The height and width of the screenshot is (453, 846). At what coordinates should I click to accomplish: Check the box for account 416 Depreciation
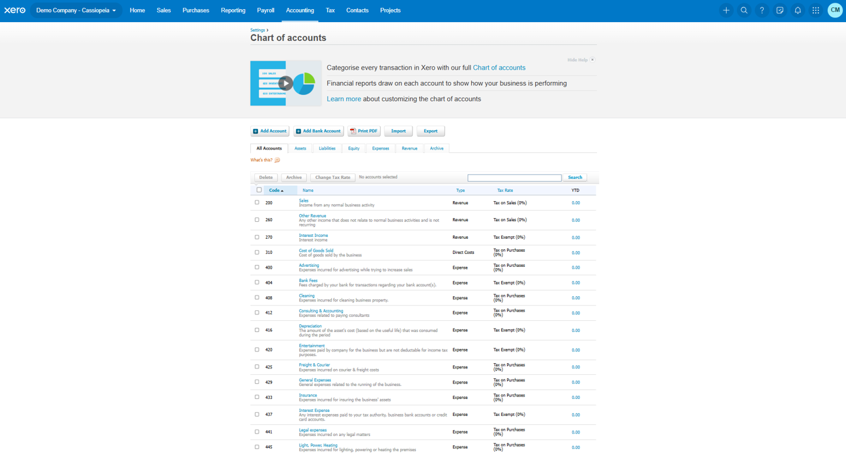pyautogui.click(x=257, y=330)
